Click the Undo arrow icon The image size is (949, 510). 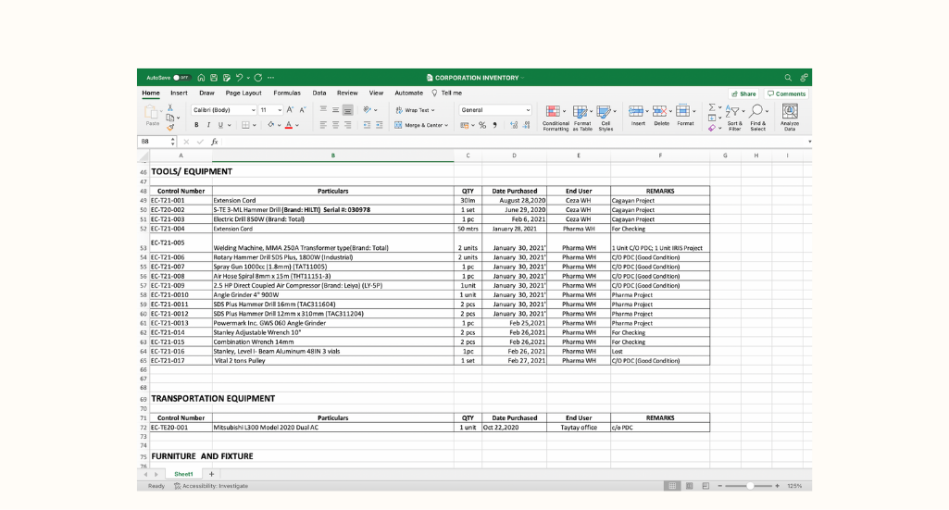(240, 78)
